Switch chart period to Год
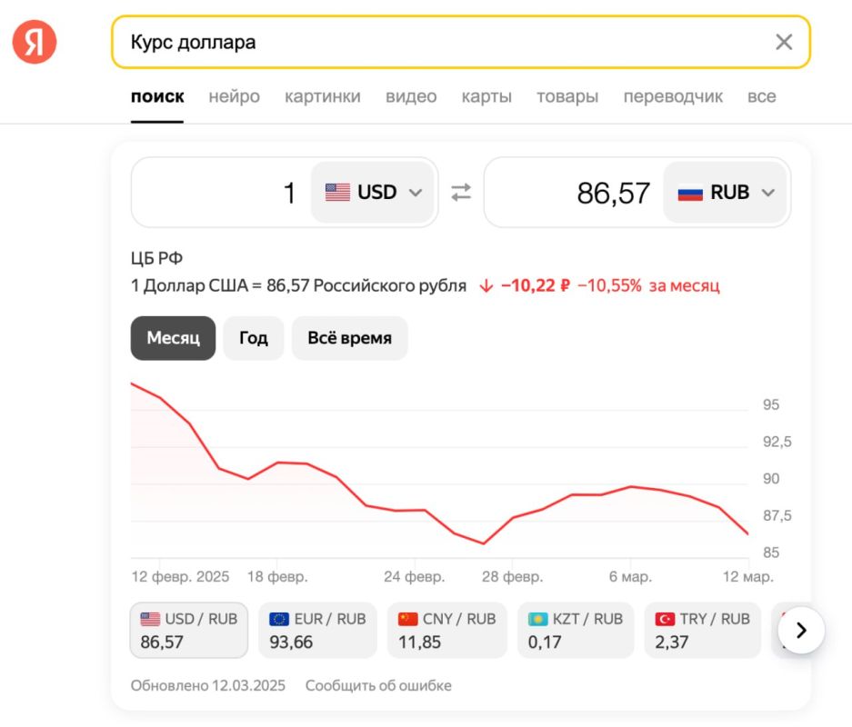The width and height of the screenshot is (852, 727). coord(254,338)
